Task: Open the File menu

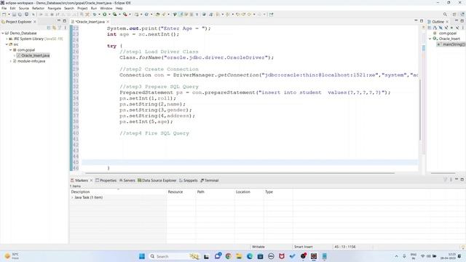Action: tap(4, 8)
